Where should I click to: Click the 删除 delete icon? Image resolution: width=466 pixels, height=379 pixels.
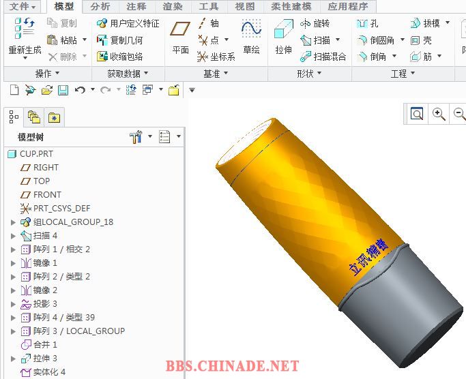pos(53,57)
